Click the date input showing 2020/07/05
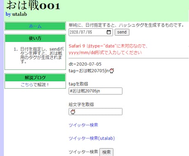This screenshot has height=156, width=189. (x=91, y=32)
